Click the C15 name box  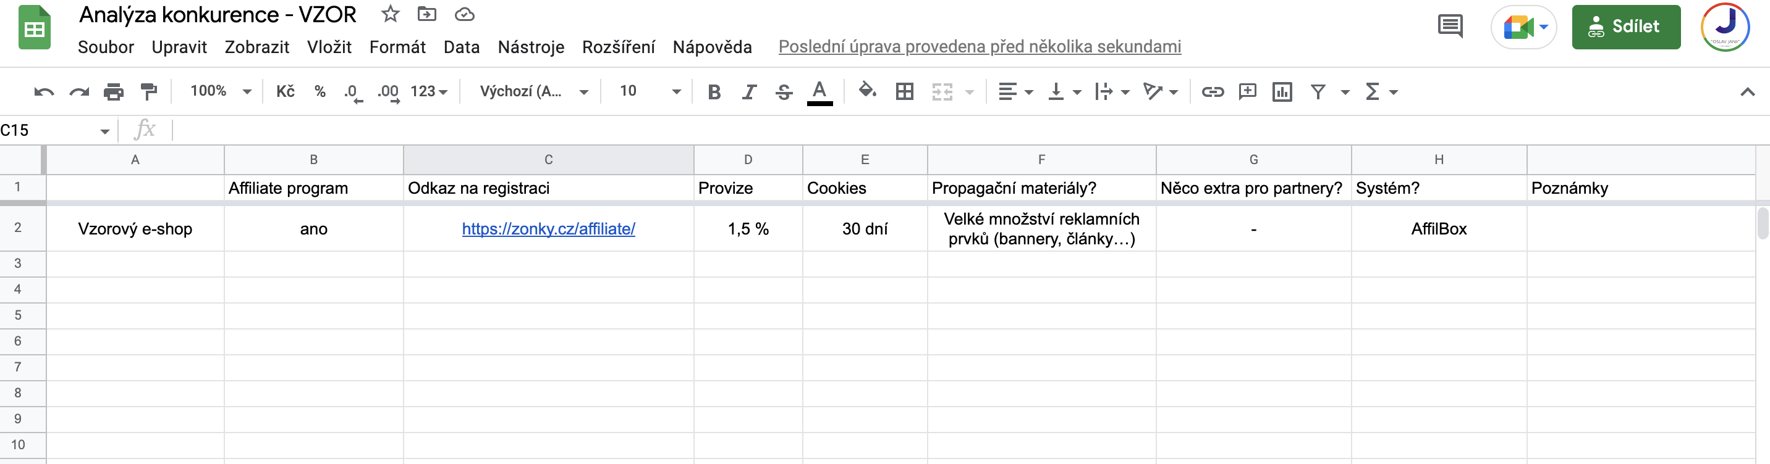55,130
